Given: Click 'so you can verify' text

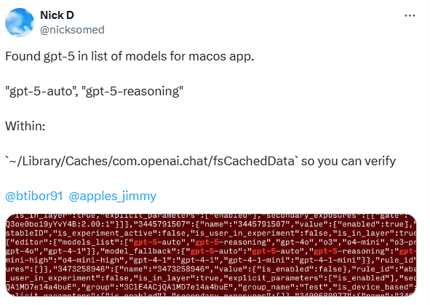Looking at the screenshot, I should click(349, 161).
